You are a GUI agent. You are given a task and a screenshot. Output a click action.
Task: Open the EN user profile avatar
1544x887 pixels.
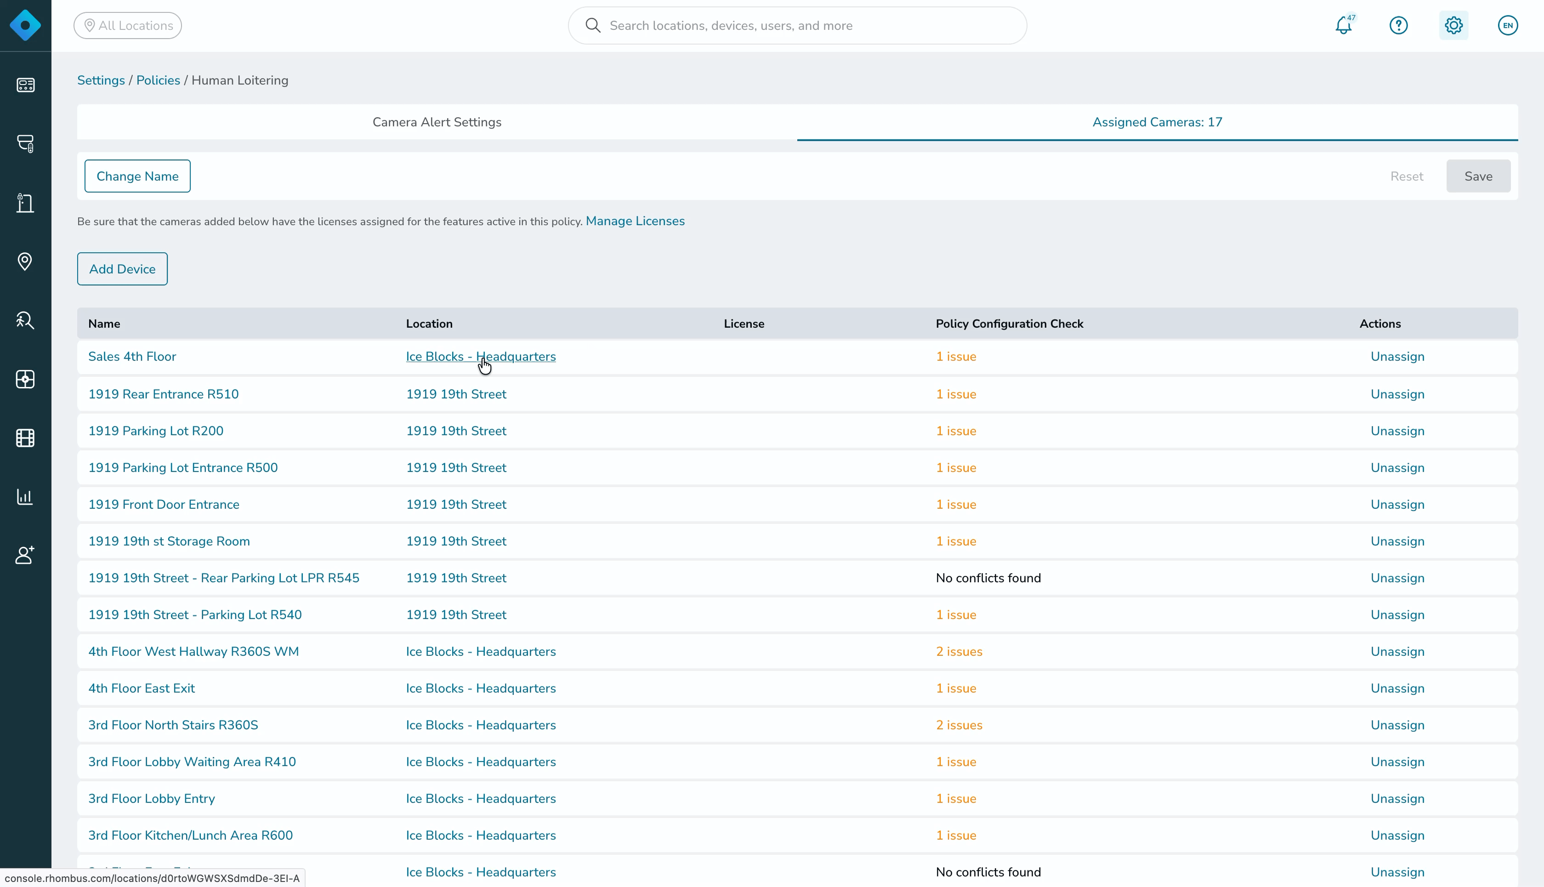[1507, 25]
